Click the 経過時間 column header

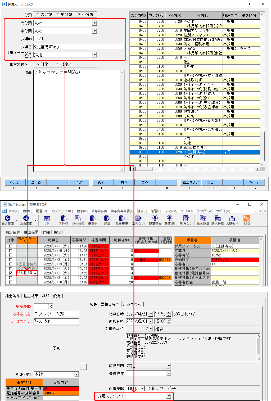tap(99, 240)
